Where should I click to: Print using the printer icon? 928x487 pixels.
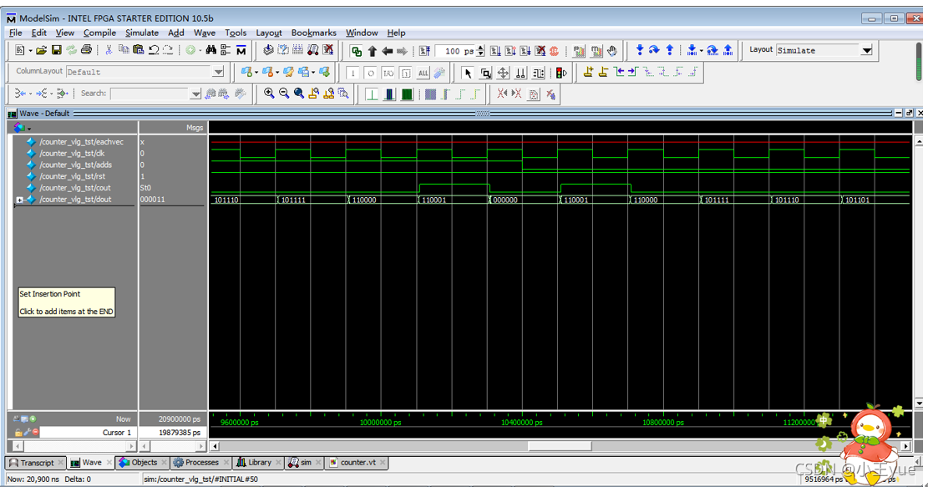pos(86,50)
